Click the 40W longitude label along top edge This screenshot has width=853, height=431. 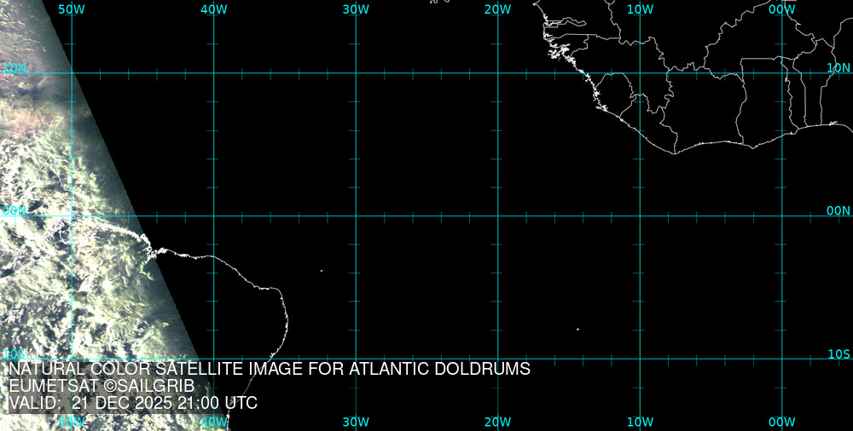coord(213,9)
